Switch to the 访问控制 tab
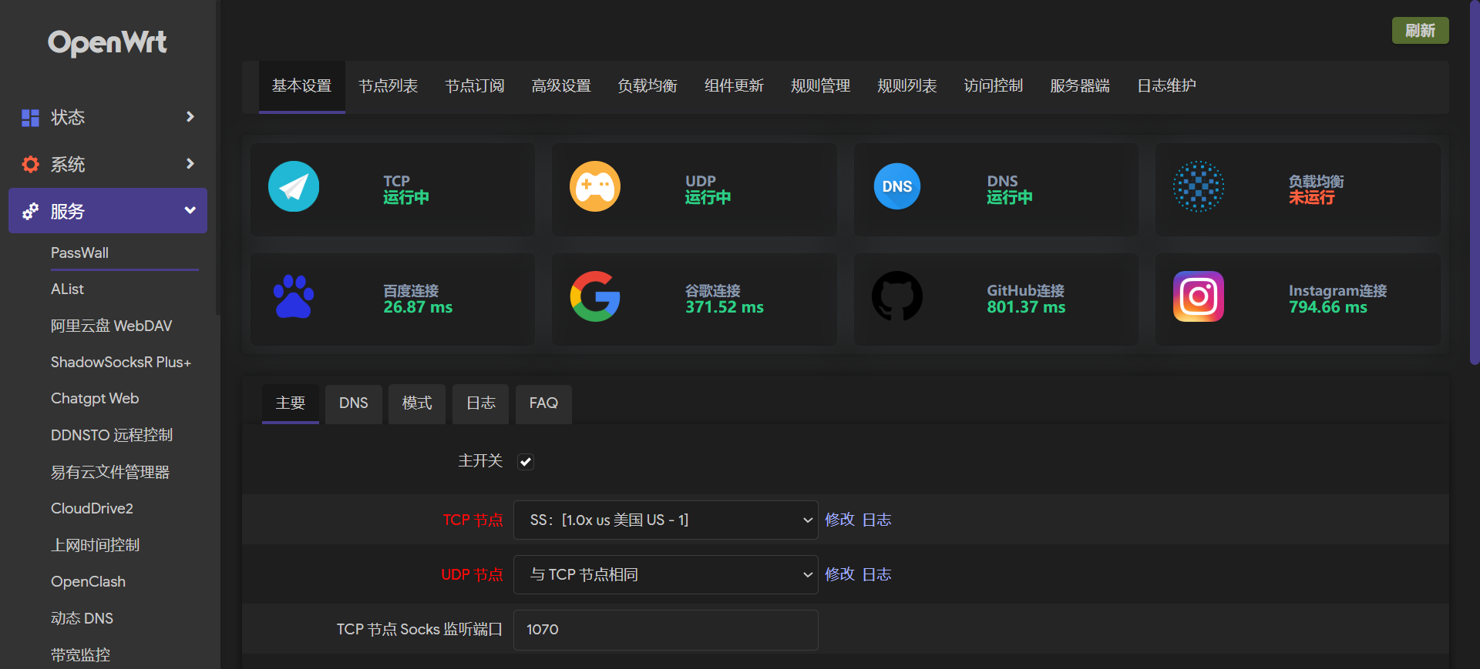The image size is (1480, 669). coord(994,86)
